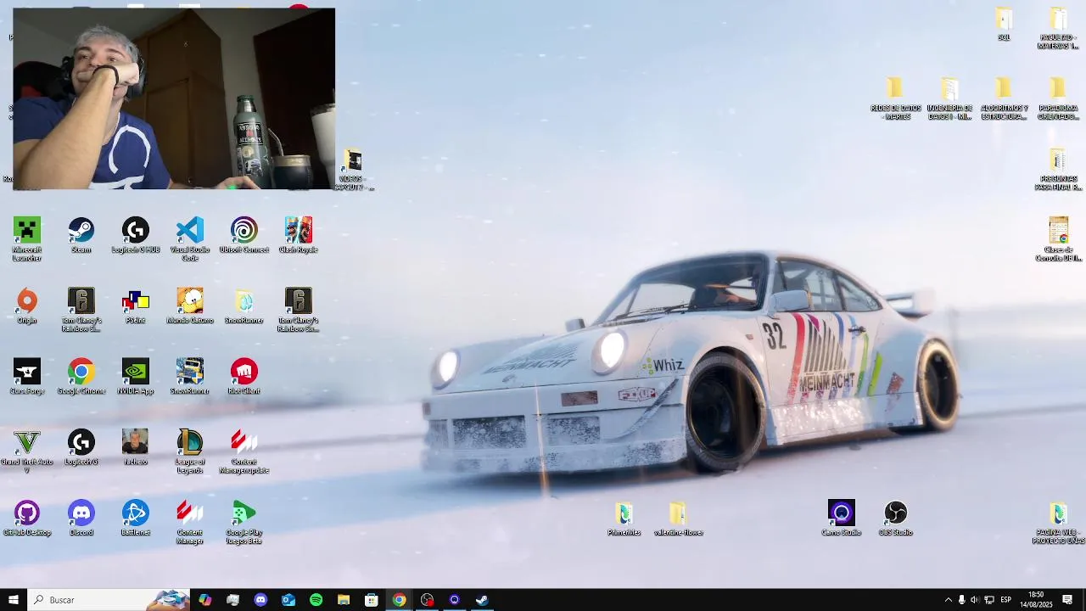Select the Content Manager desktop shortcut
This screenshot has height=611, width=1086.
coord(190,522)
